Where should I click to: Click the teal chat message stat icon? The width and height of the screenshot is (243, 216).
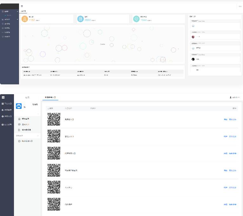click(136, 19)
